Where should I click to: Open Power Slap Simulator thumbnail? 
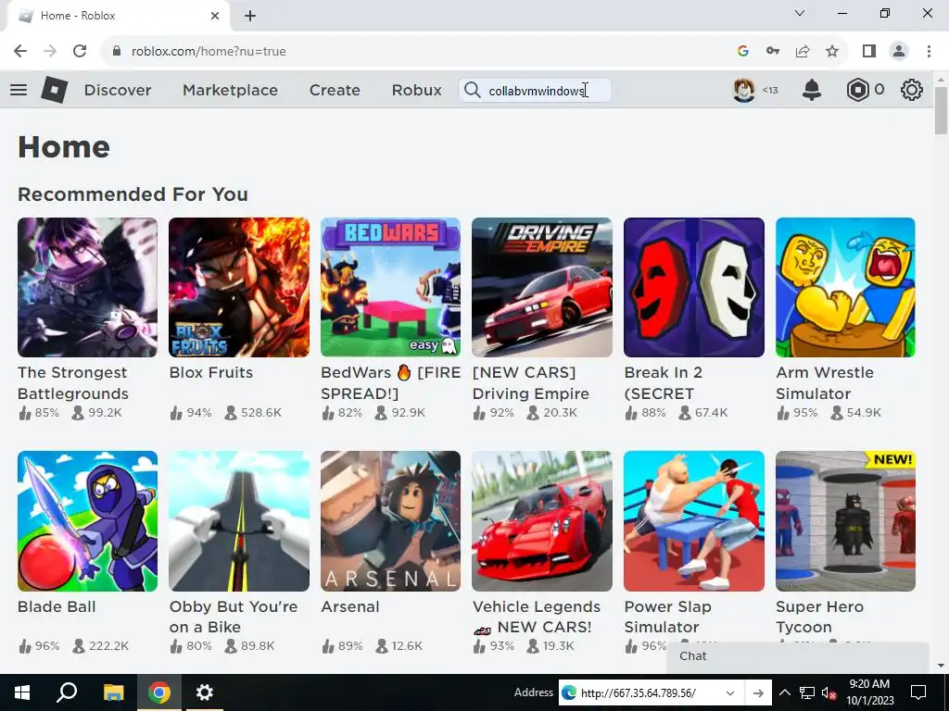694,521
